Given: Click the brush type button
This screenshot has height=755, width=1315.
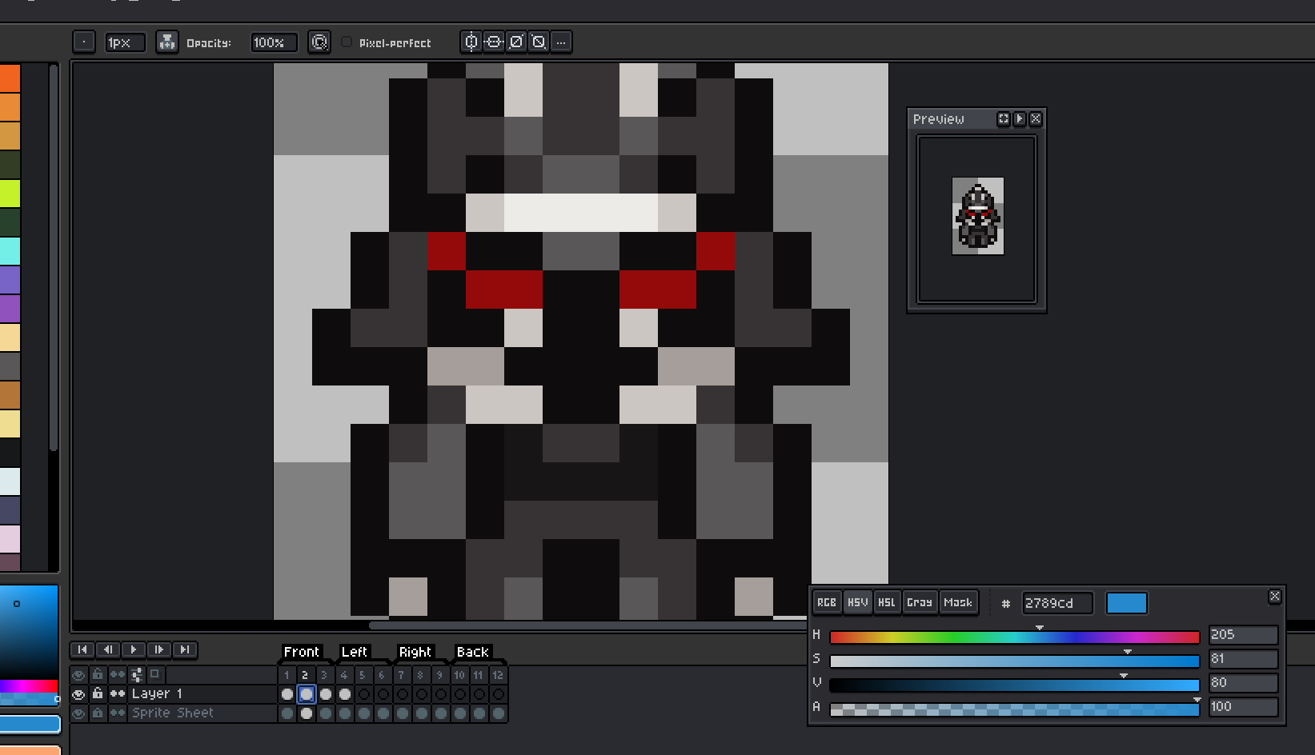Looking at the screenshot, I should [x=84, y=42].
